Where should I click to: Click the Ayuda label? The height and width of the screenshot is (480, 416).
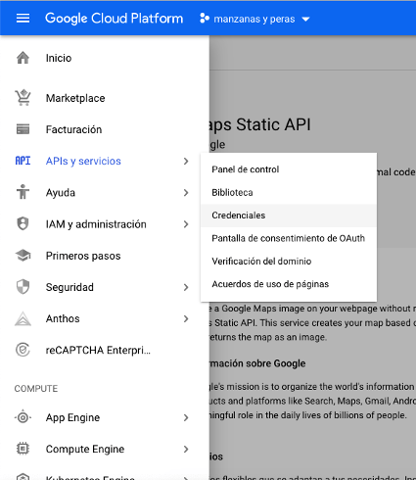click(x=61, y=193)
